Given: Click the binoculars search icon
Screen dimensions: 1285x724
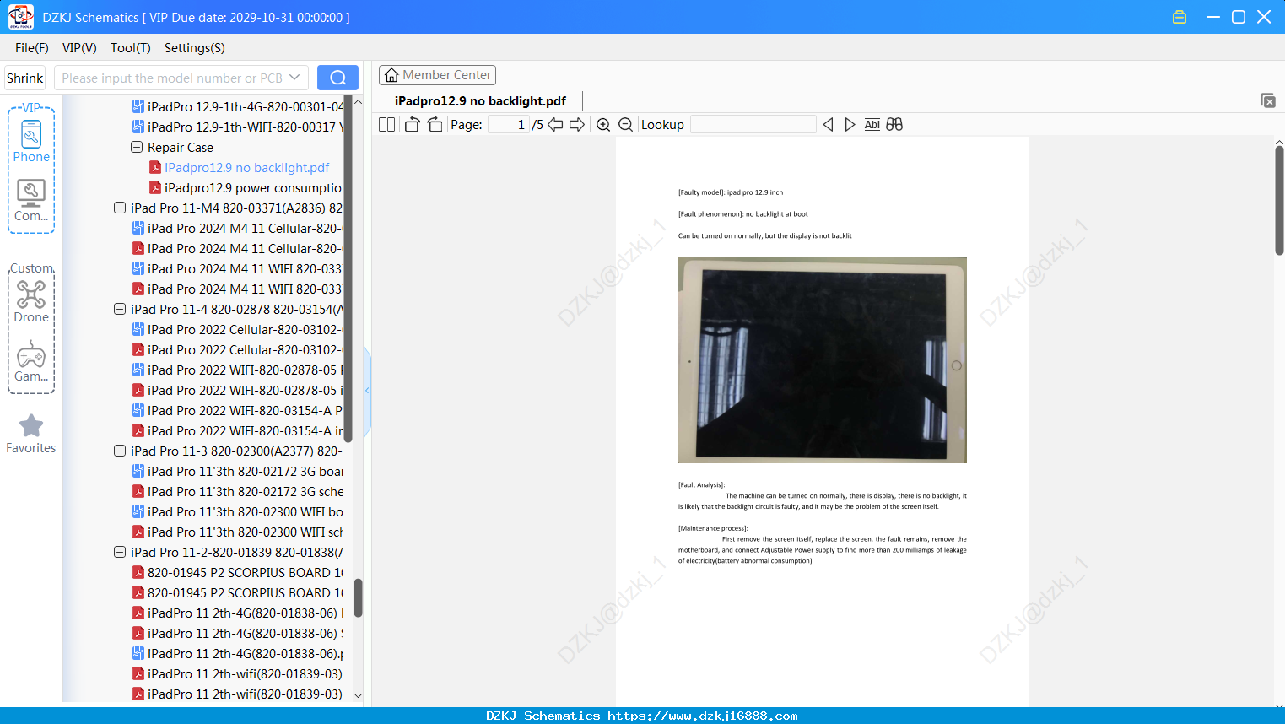Looking at the screenshot, I should (x=894, y=125).
